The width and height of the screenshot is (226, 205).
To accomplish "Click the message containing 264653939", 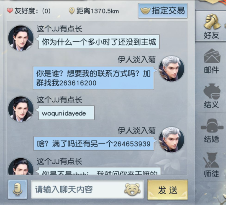I will [x=94, y=143].
